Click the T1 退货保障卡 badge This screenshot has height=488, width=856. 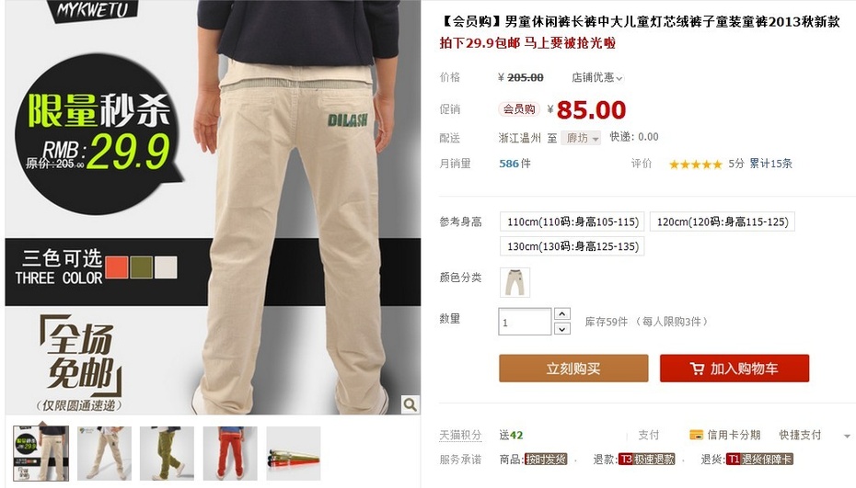click(x=758, y=460)
